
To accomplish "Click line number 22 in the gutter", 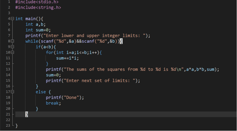I will click(8, 120).
